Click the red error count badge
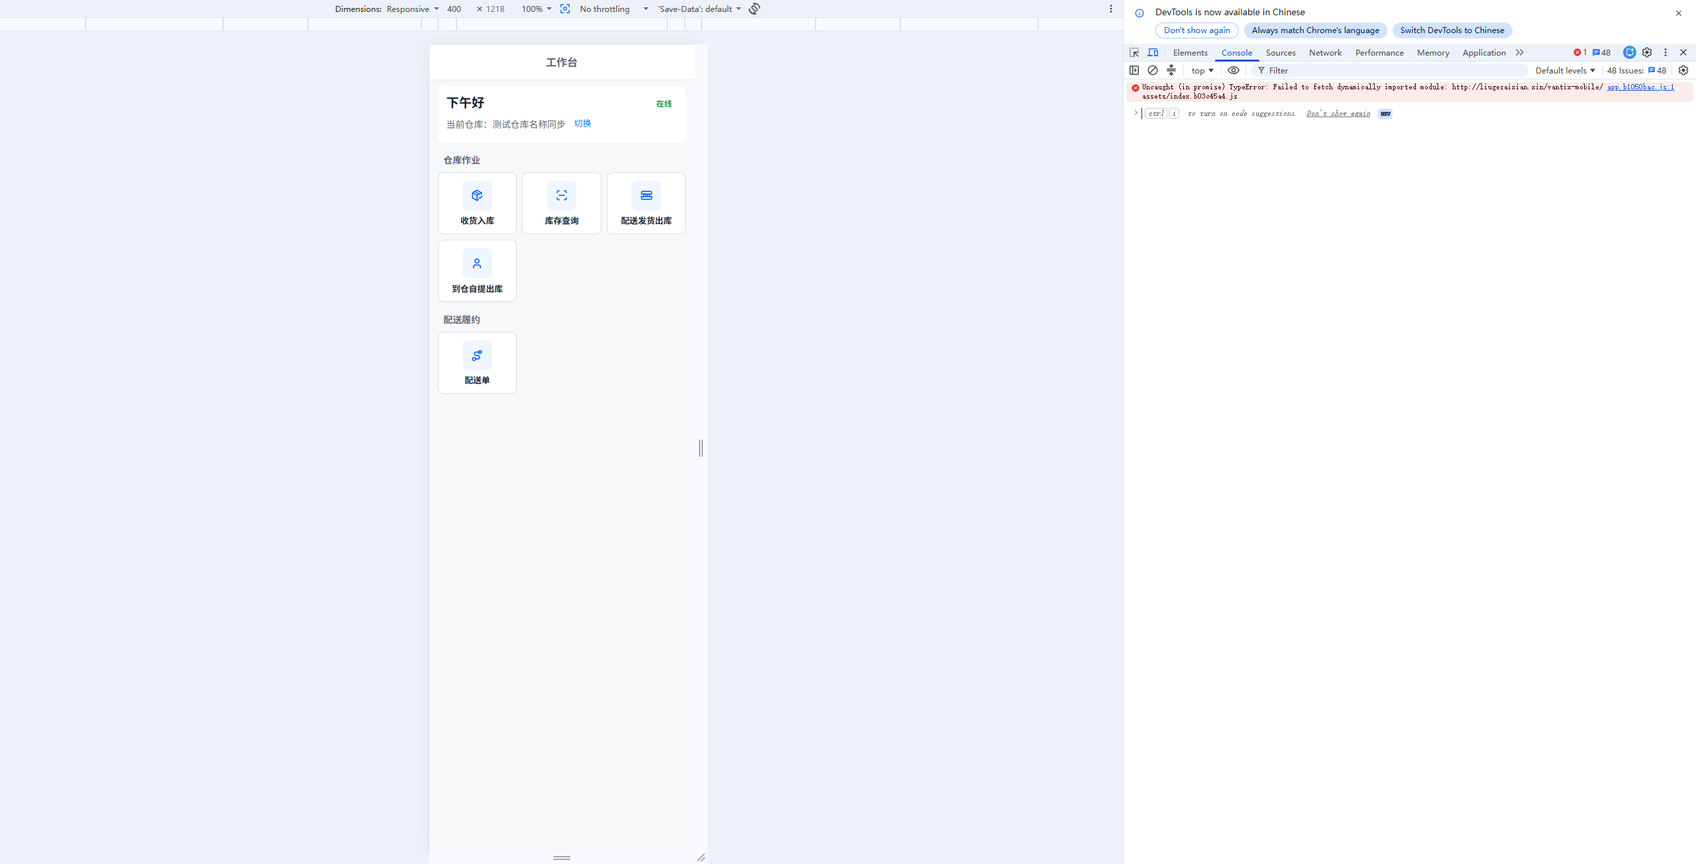Viewport: 1696px width, 864px height. pyautogui.click(x=1580, y=52)
